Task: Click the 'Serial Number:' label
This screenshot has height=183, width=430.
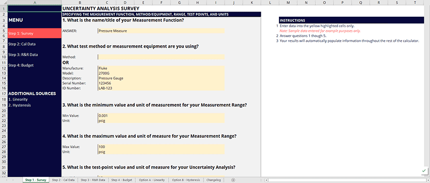Action: point(74,83)
